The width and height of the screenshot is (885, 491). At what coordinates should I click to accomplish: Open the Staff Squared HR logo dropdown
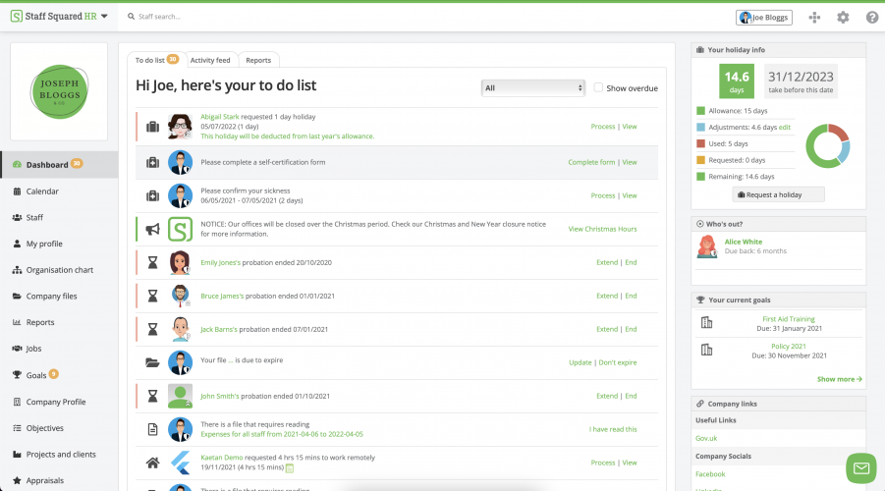[x=59, y=17]
